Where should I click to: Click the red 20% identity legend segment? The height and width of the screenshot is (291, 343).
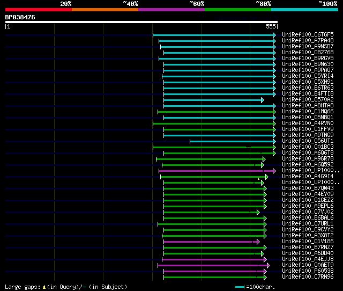pyautogui.click(x=39, y=10)
